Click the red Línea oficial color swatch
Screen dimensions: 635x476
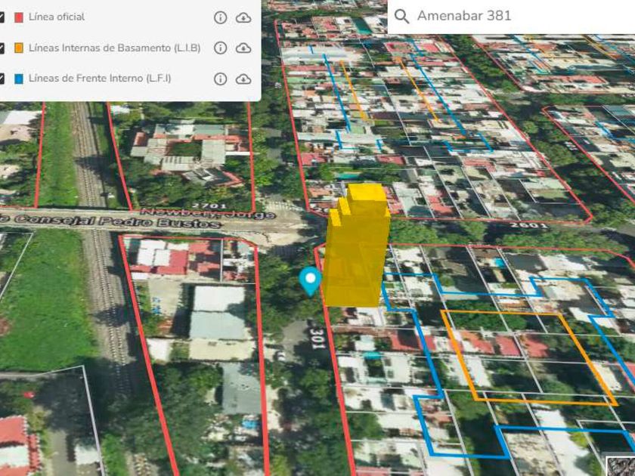[x=19, y=17]
